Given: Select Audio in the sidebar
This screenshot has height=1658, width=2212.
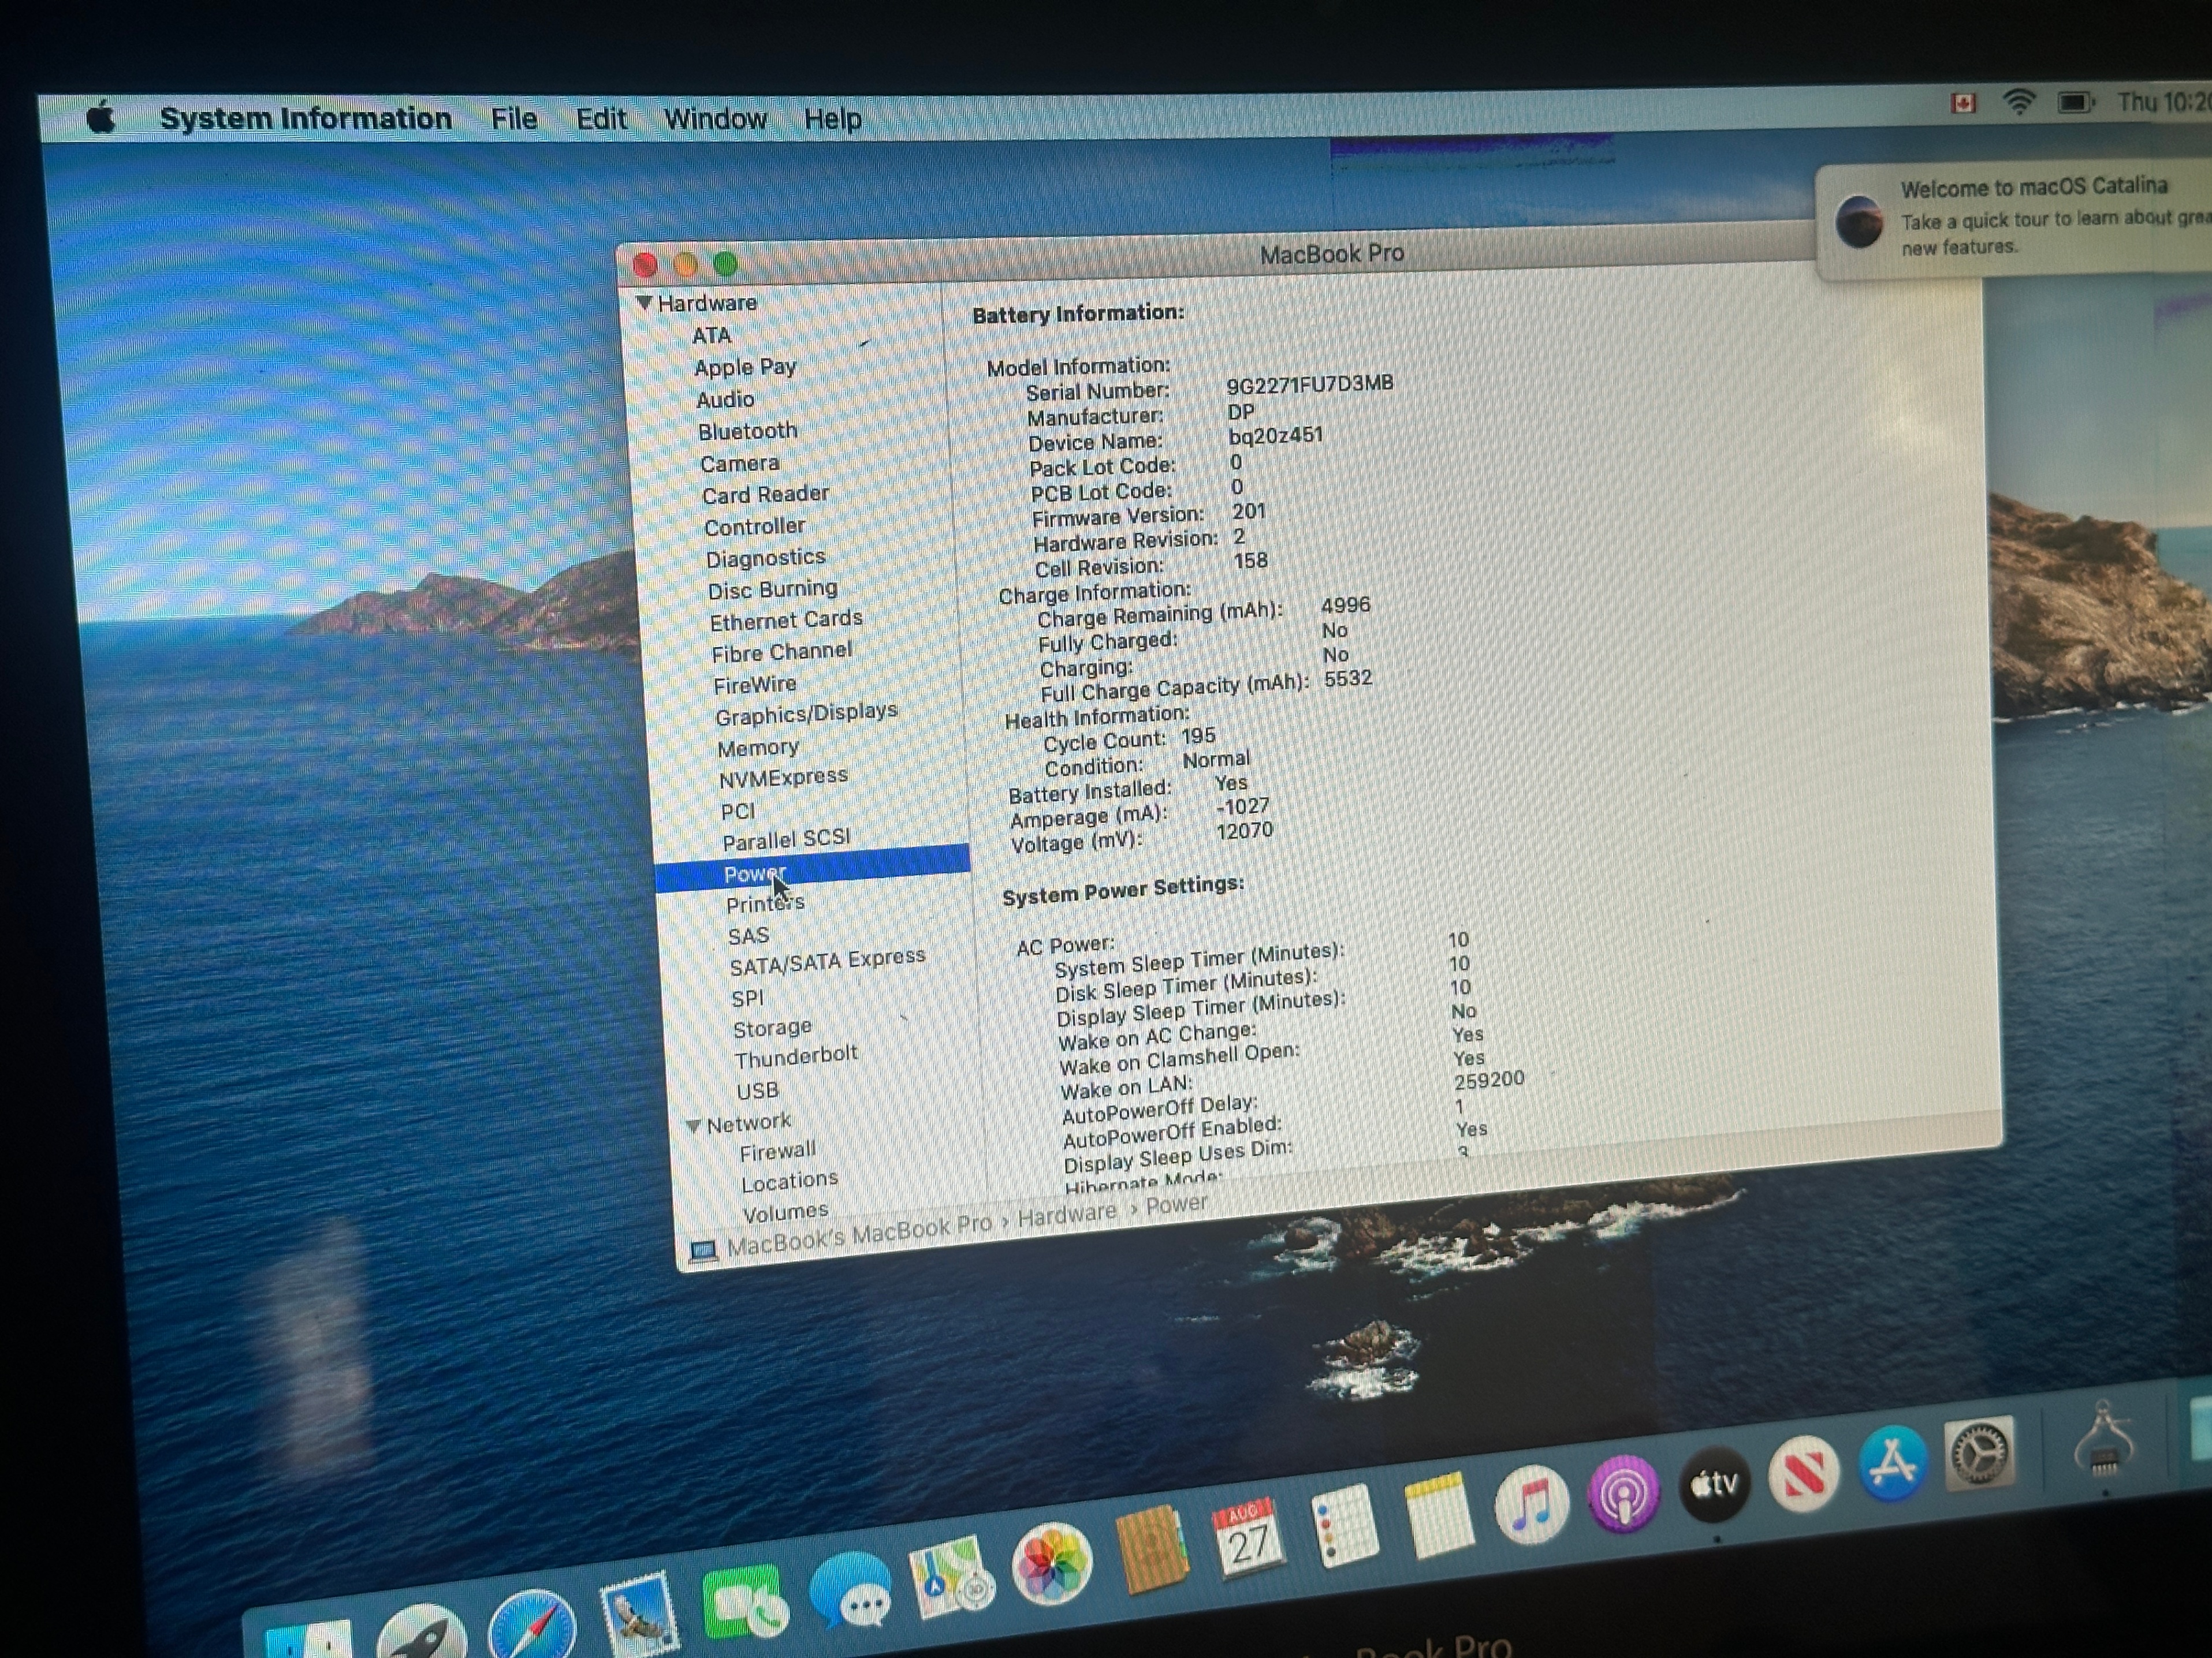Looking at the screenshot, I should (x=725, y=399).
